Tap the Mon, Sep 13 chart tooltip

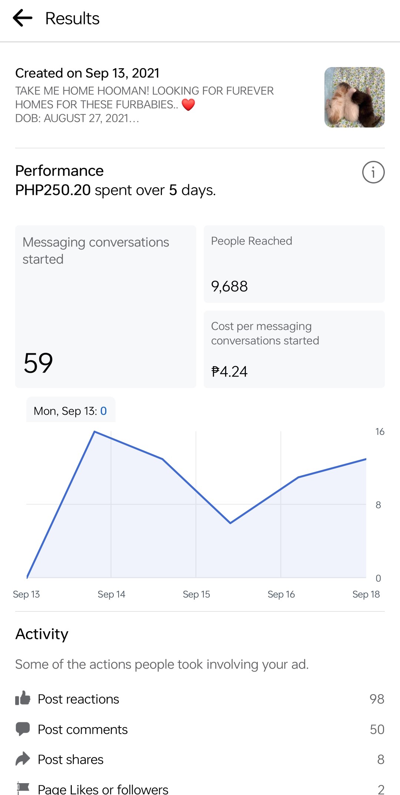[70, 411]
